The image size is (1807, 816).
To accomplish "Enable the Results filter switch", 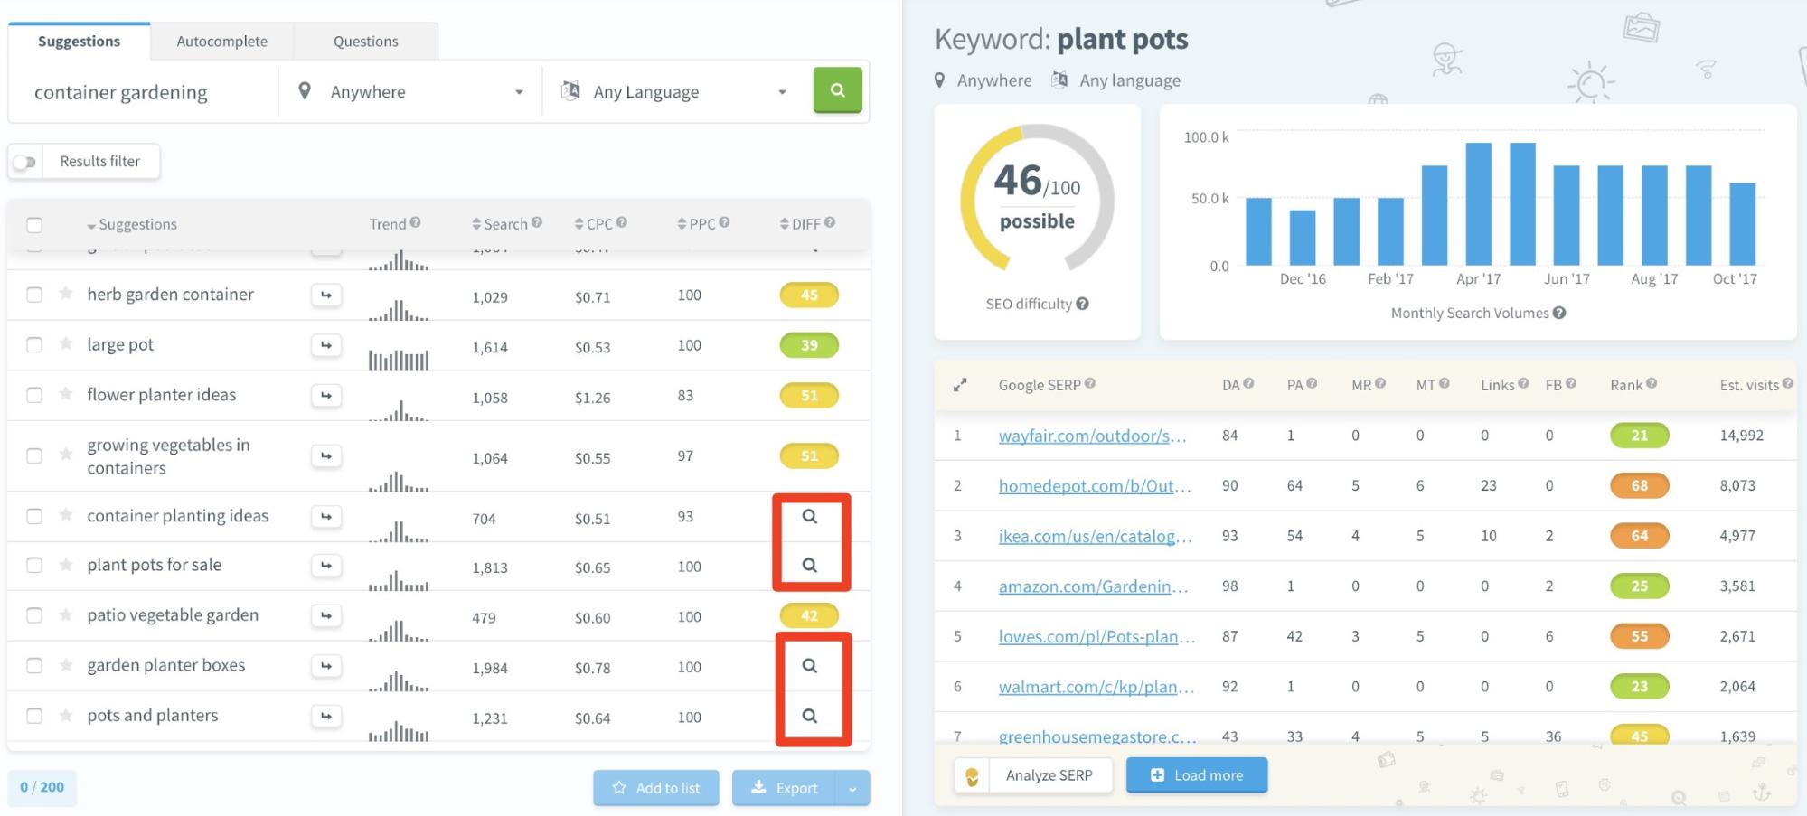I will pos(26,161).
